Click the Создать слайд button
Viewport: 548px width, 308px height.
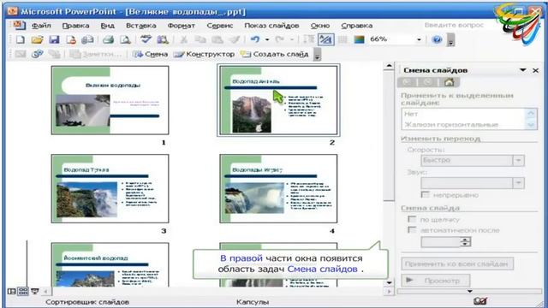pyautogui.click(x=274, y=54)
